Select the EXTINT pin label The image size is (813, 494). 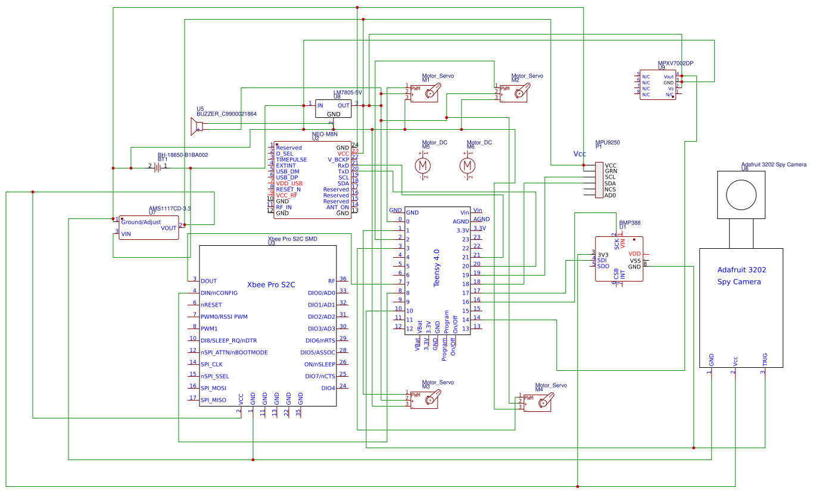click(286, 165)
